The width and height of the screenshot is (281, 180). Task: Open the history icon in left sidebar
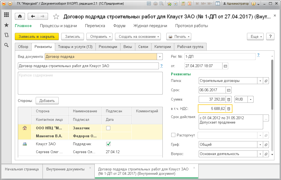pyautogui.click(x=7, y=35)
